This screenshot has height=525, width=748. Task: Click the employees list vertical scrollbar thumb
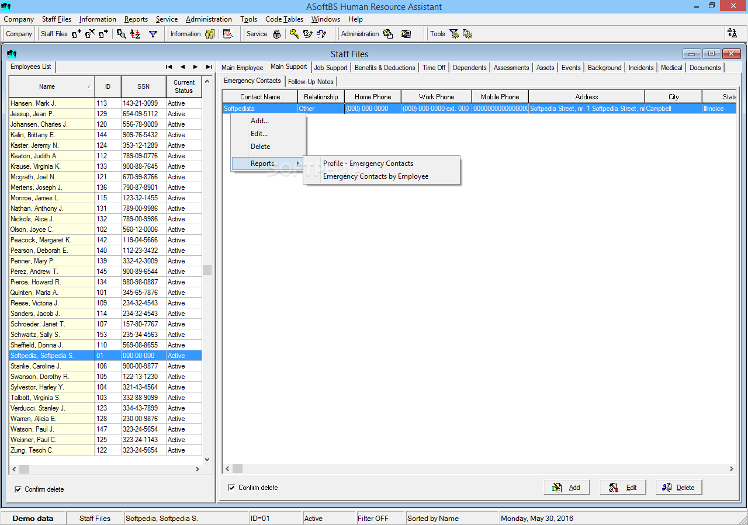[207, 270]
